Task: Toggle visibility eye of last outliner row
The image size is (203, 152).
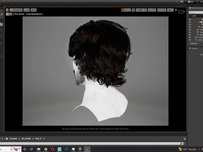Action: click(190, 40)
